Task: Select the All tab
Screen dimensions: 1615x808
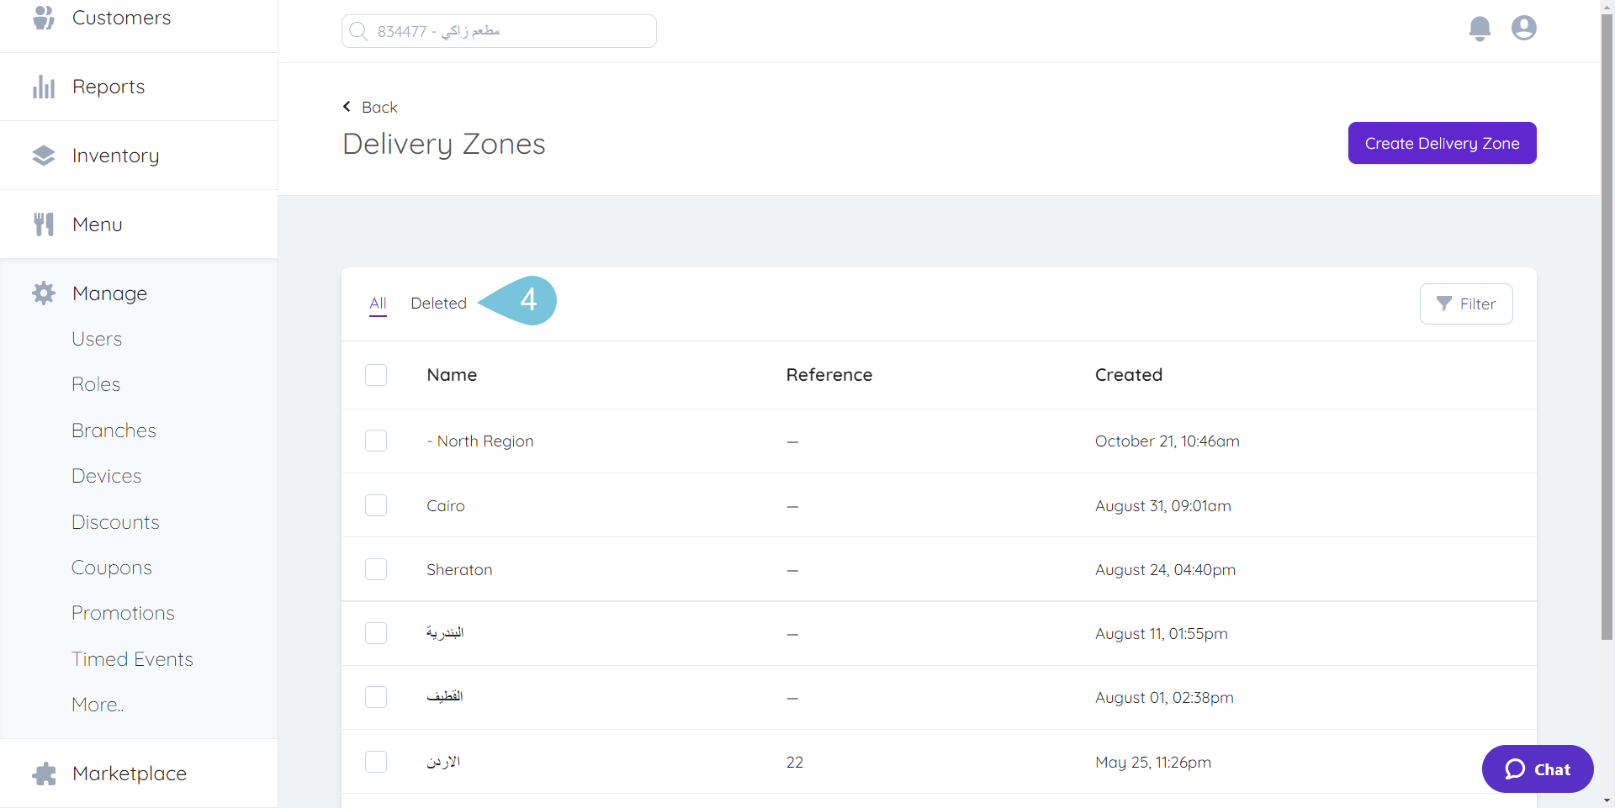Action: click(x=378, y=304)
